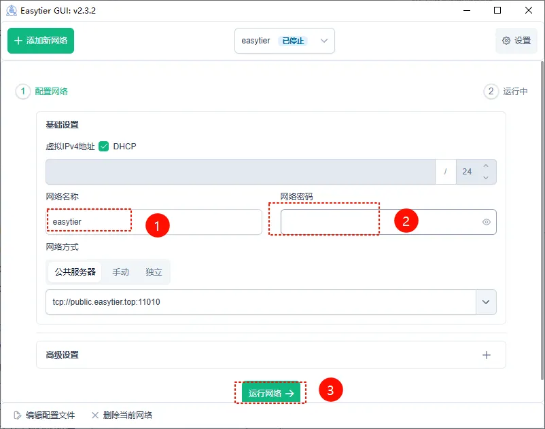Switch to 独立 network mode
This screenshot has height=429, width=545.
(x=154, y=272)
